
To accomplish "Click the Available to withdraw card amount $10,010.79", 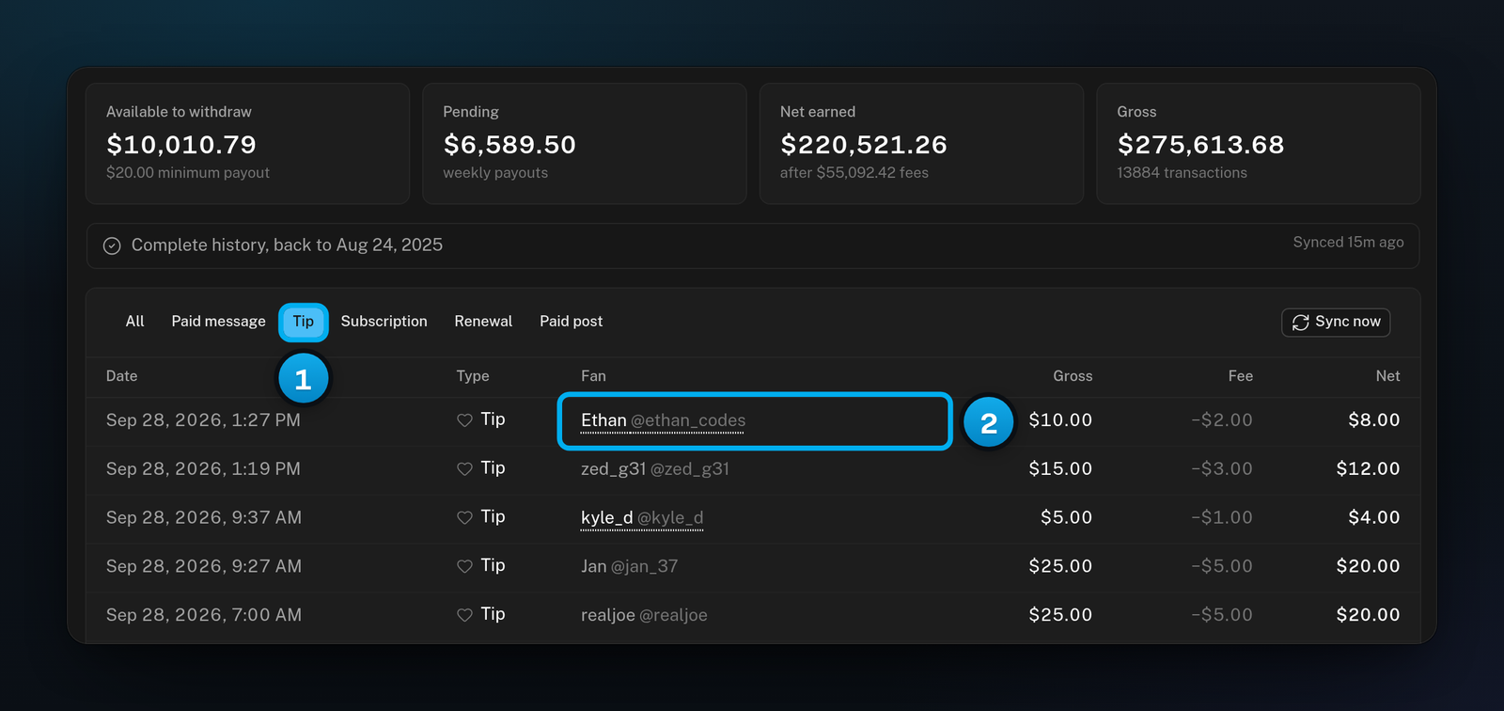I will tap(181, 145).
